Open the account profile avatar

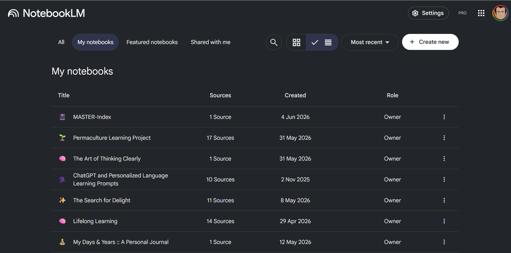500,13
